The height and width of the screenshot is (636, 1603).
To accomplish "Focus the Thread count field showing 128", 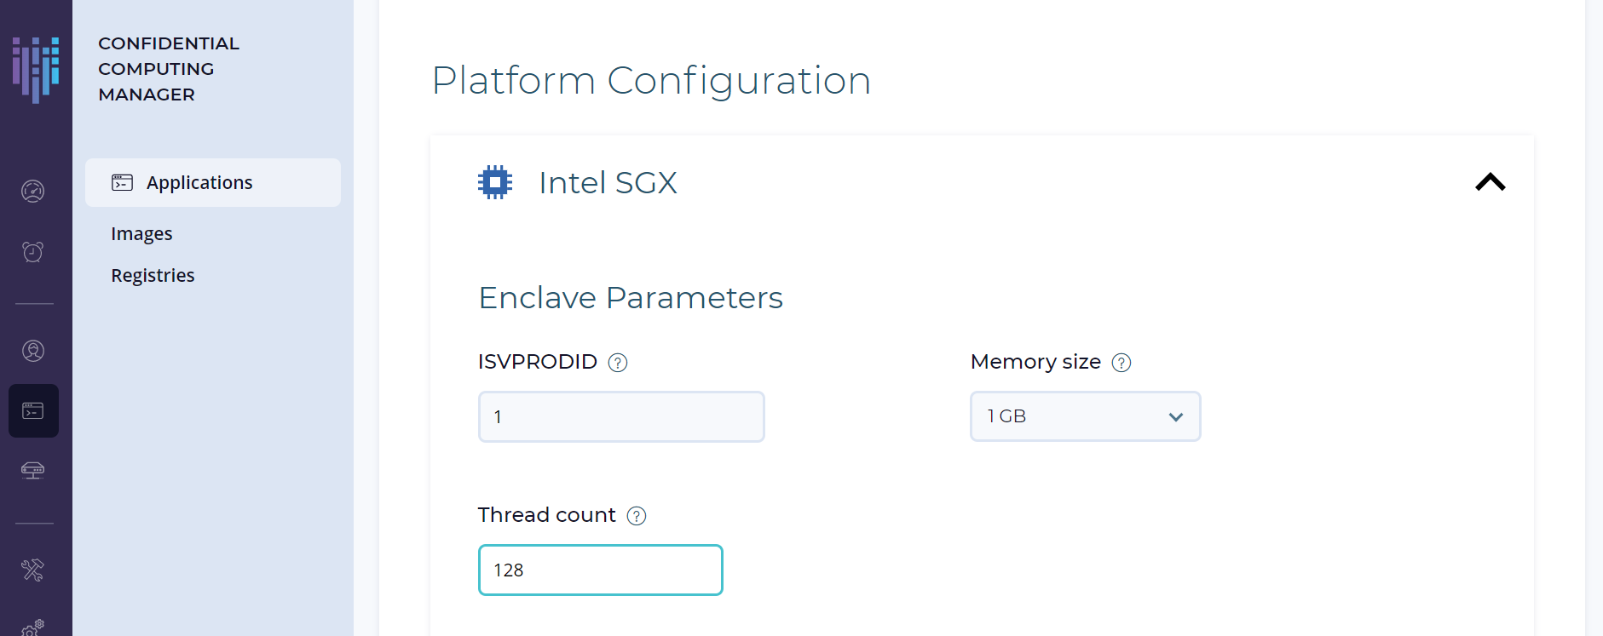I will coord(601,570).
